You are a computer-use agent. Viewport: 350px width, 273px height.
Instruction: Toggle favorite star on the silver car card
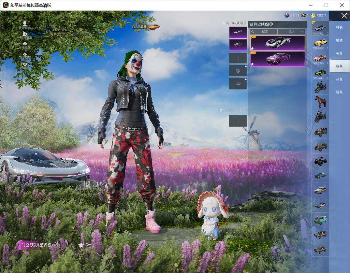tap(252, 48)
